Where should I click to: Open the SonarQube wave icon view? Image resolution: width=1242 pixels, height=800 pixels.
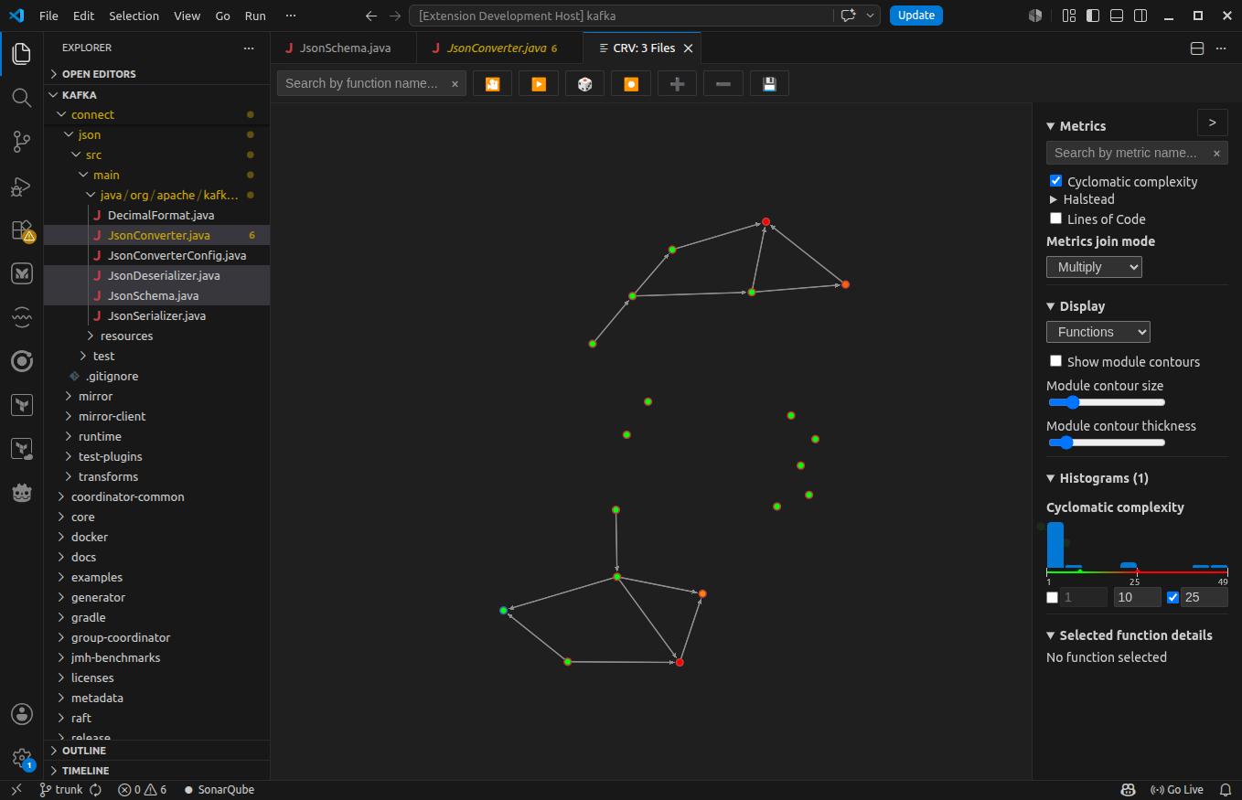22,317
